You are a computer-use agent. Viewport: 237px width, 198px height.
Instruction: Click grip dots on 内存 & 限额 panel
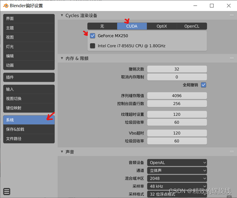[232, 58]
